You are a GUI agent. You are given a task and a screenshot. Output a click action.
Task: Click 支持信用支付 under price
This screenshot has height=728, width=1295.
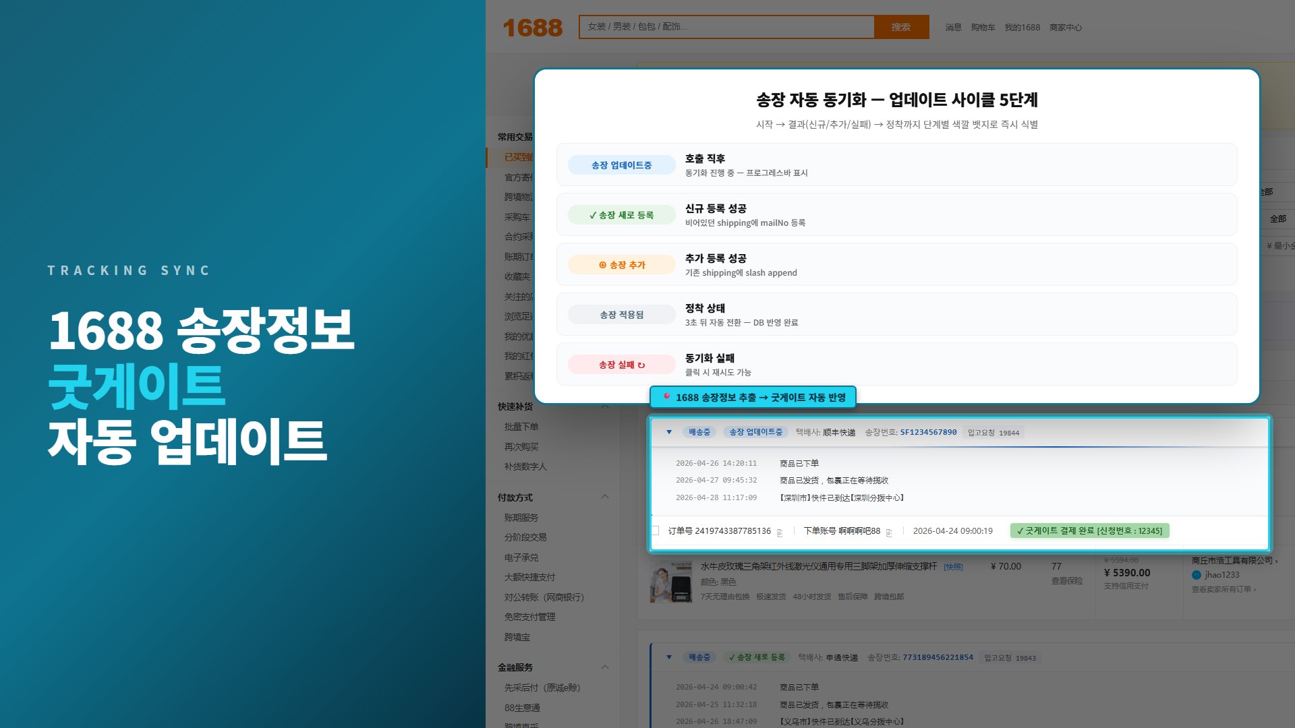[x=1126, y=586]
